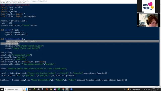
Task: Open the Chrome taskbar icon
Action: pyautogui.click(x=63, y=89)
